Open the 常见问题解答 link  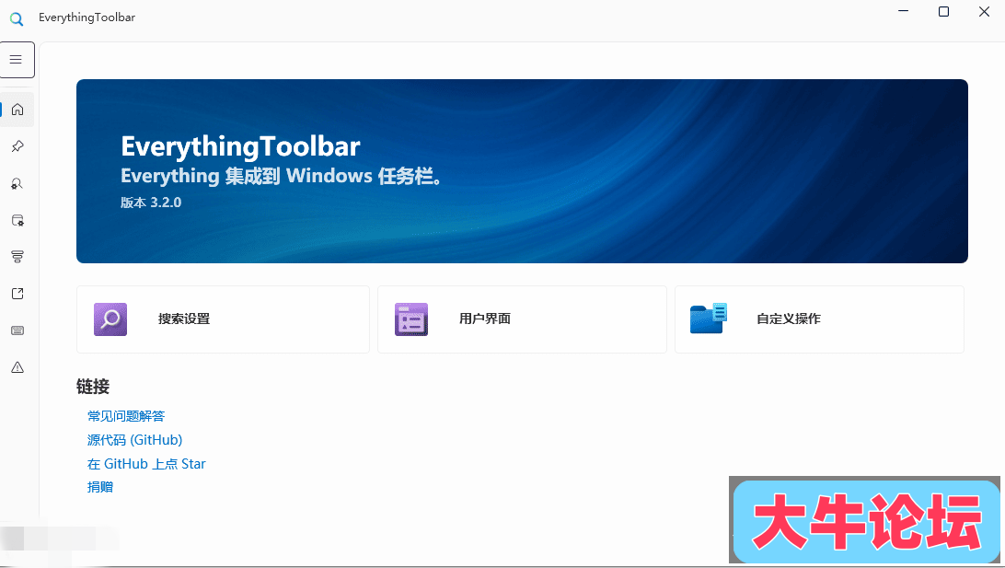pos(125,416)
